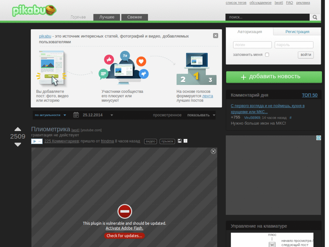Image resolution: width=329 pixels, height=247 pixels.
Task: Click Activate Adobe Flash link
Action: [124, 228]
